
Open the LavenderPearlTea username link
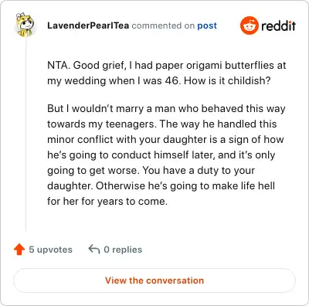coord(88,25)
